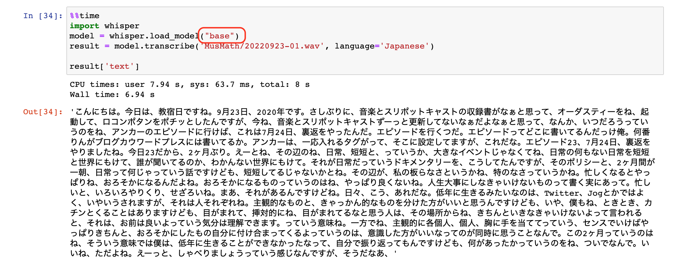The image size is (674, 265).
Task: Click the 'Wall time: 6.94 s' output line
Action: pyautogui.click(x=112, y=95)
